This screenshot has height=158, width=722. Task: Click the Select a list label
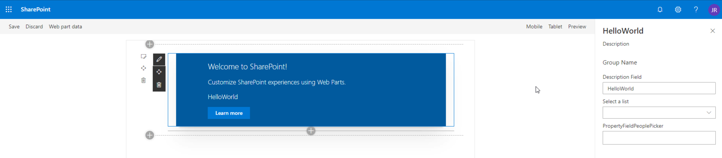pos(615,102)
